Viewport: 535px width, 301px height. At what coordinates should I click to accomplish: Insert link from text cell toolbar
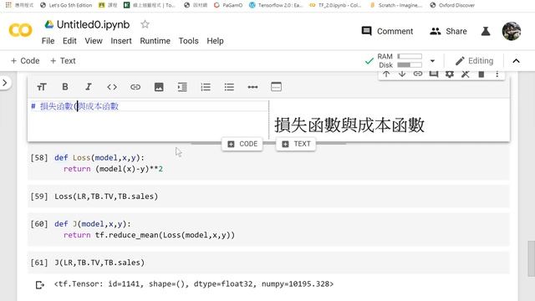(135, 87)
